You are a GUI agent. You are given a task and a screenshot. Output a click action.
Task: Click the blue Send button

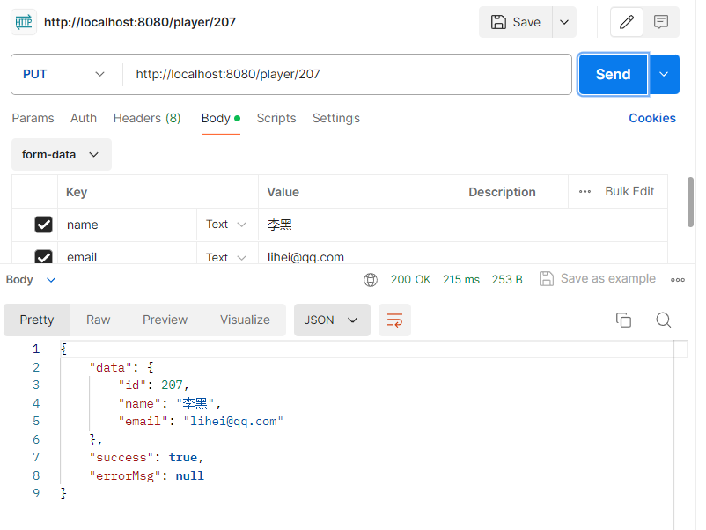click(x=613, y=74)
